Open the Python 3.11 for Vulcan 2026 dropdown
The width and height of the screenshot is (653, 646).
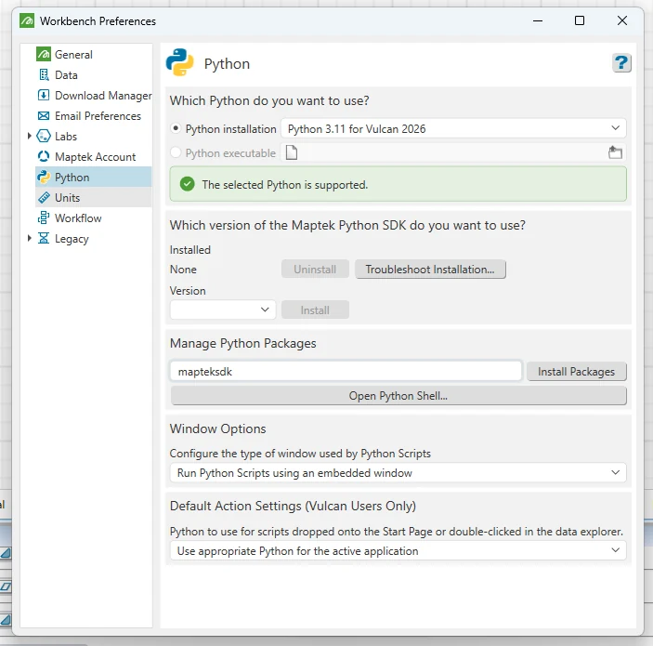(453, 128)
